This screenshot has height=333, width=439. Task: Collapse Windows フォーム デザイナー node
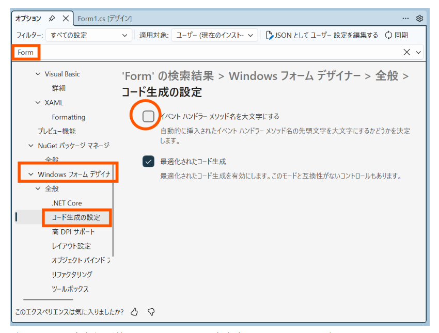31,174
